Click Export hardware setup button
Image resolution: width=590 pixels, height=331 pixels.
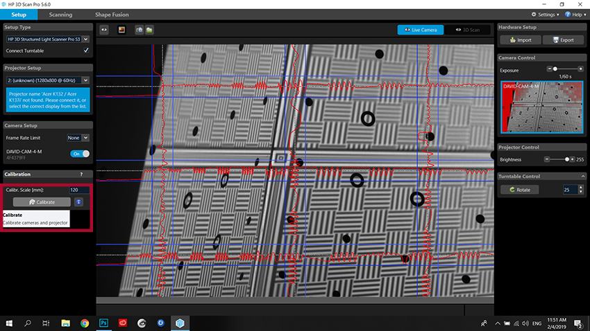coord(564,39)
